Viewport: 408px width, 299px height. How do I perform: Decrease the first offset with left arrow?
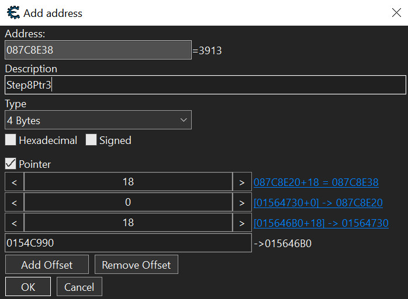point(14,182)
